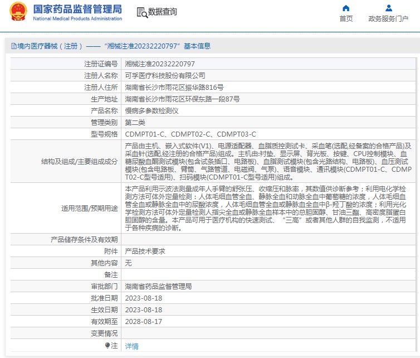Click the 批准日期 row label
This screenshot has width=420, height=358.
104,298
